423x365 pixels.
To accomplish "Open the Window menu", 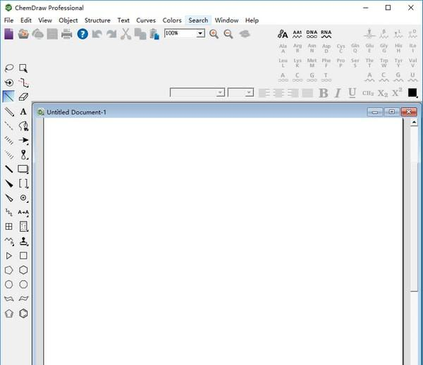I will (226, 20).
